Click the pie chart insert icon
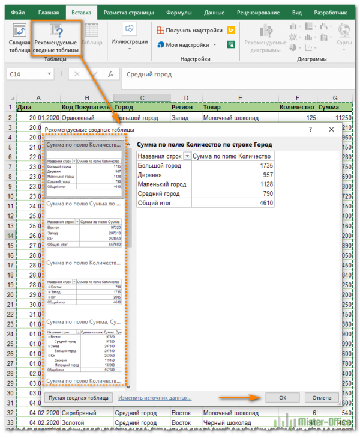This screenshot has height=438, width=360. tap(293, 48)
